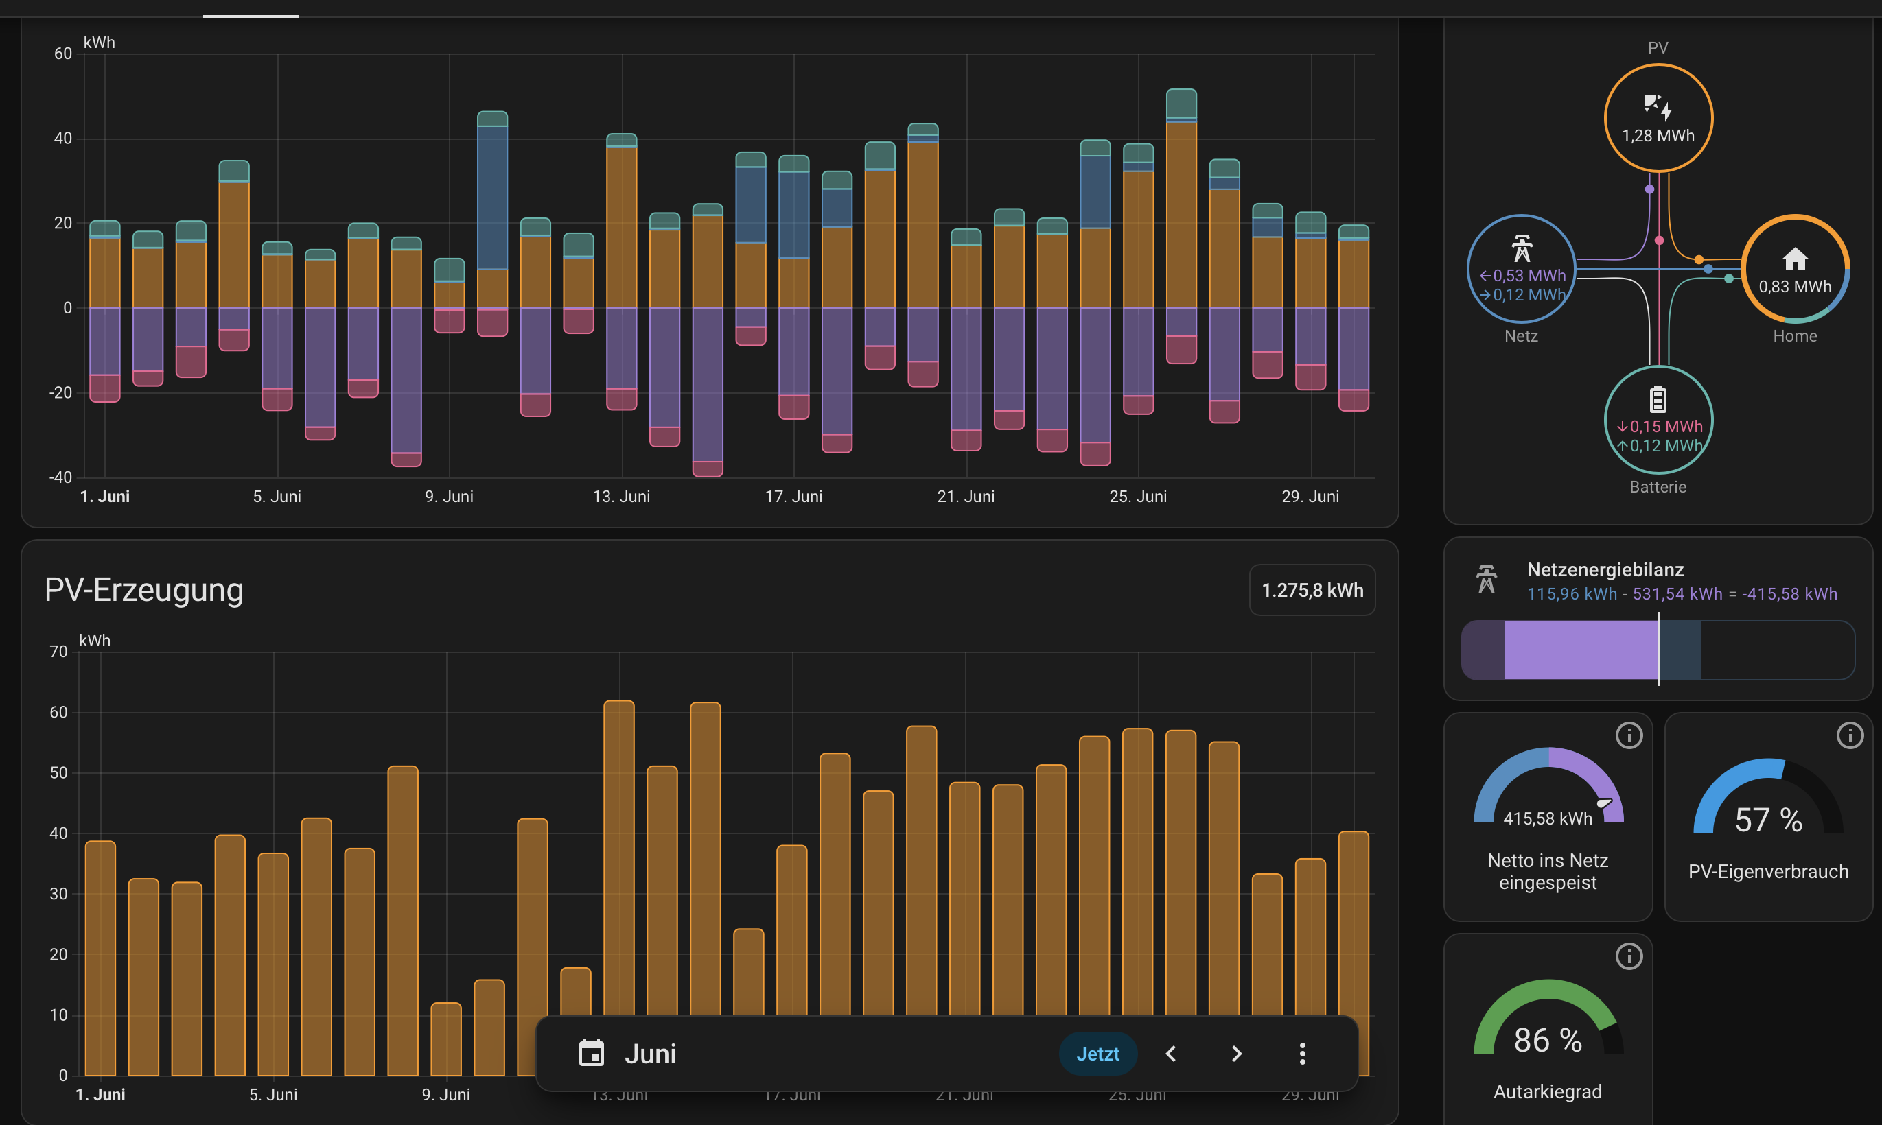Show info icon for PV-Eigenverbrauch gauge
1882x1125 pixels.
tap(1849, 735)
